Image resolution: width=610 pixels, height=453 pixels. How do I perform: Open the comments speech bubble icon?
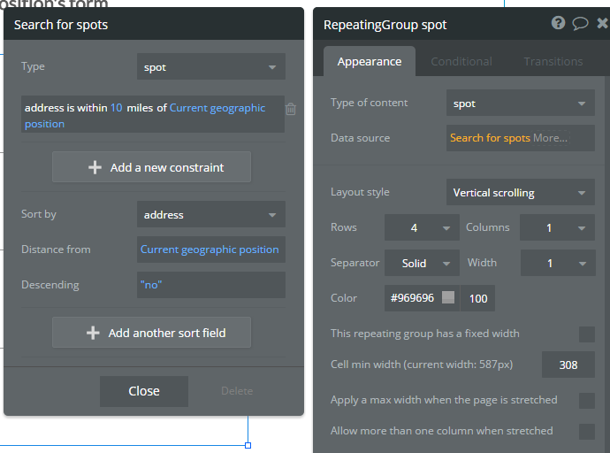pyautogui.click(x=580, y=24)
